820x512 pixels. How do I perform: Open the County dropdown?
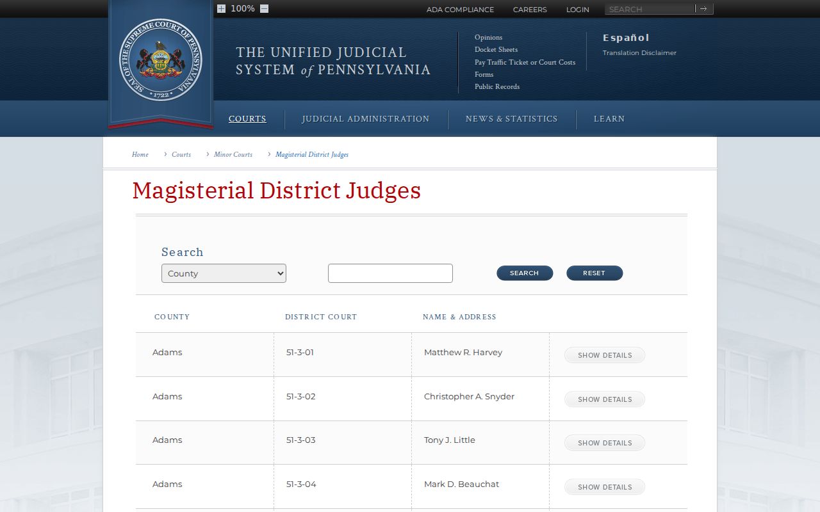coord(224,273)
